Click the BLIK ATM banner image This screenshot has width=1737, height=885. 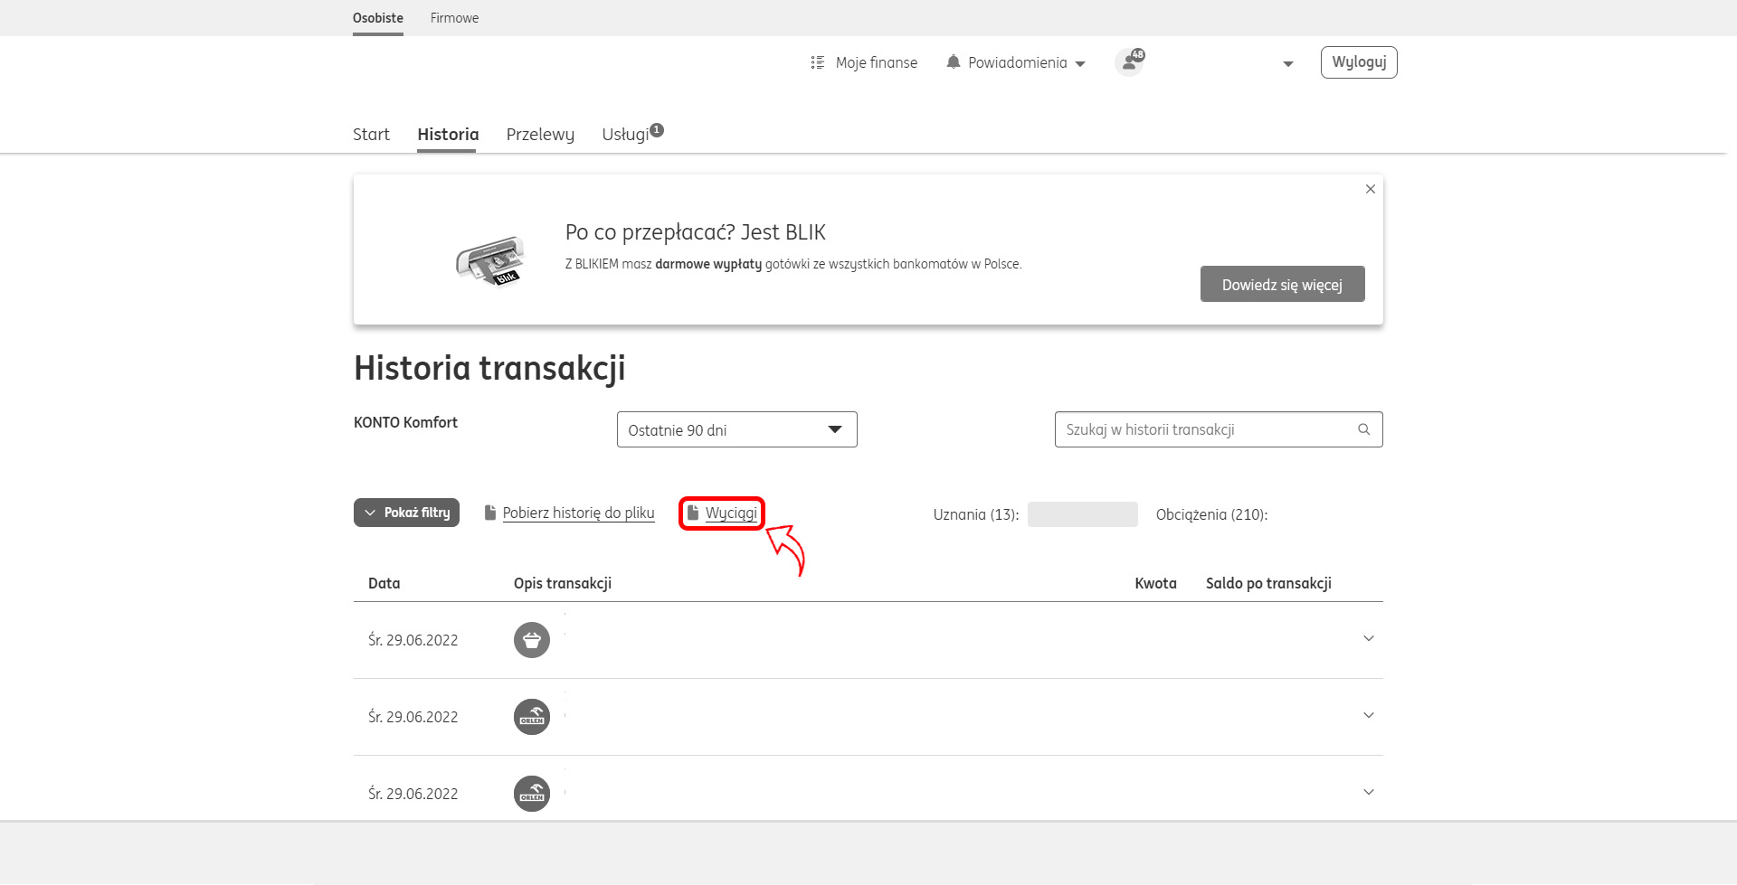click(x=489, y=261)
